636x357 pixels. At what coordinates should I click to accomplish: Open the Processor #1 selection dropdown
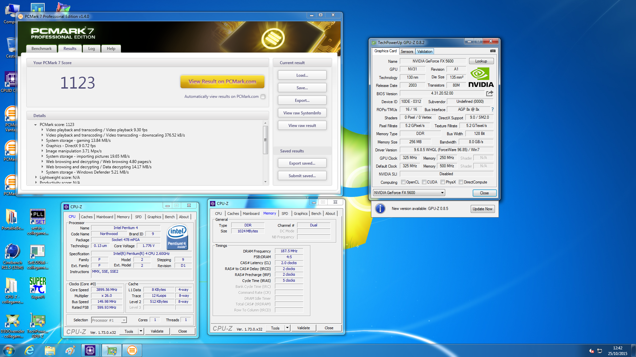[x=109, y=320]
